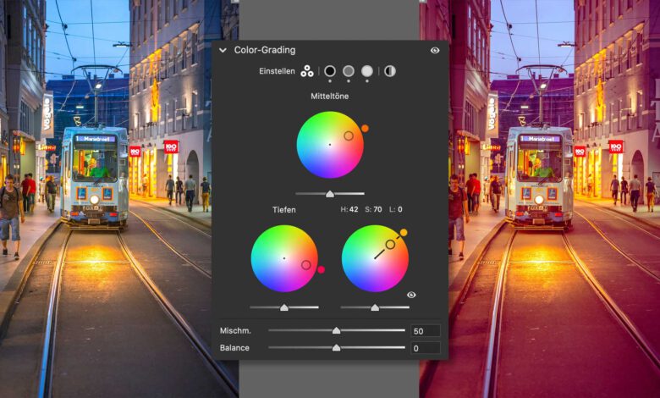Click the highlights luminance slider thumb
Viewport: 660px width, 398px height.
pos(375,307)
